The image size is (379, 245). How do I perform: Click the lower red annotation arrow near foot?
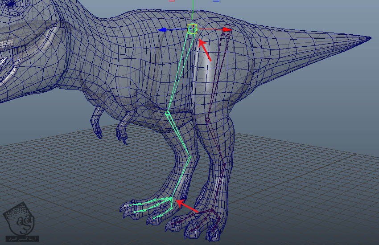coord(187,207)
